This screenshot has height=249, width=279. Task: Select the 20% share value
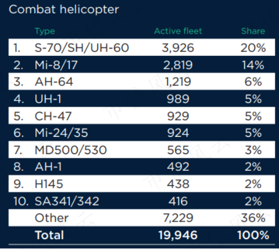click(x=253, y=48)
